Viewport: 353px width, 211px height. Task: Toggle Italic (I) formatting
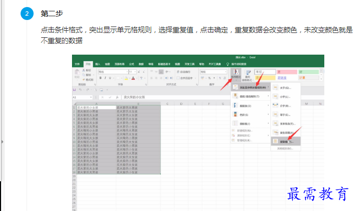click(x=105, y=78)
